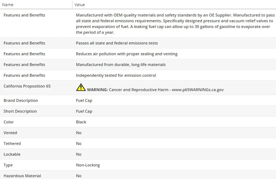The height and width of the screenshot is (179, 276).
Task: Click the Value column header
Action: pos(80,5)
